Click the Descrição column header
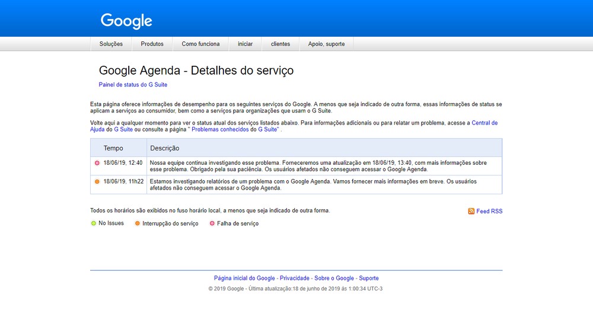This screenshot has width=593, height=333. coord(164,148)
